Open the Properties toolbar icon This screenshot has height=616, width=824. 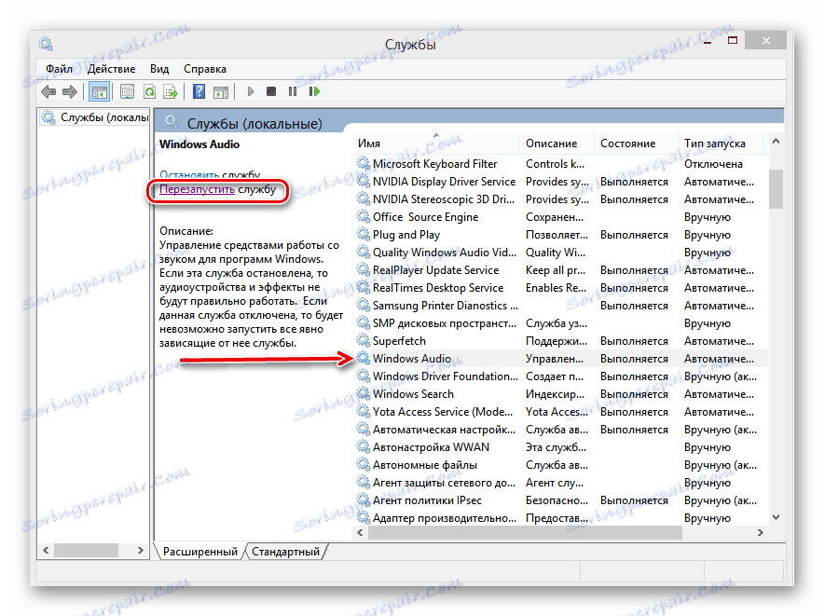tap(127, 92)
